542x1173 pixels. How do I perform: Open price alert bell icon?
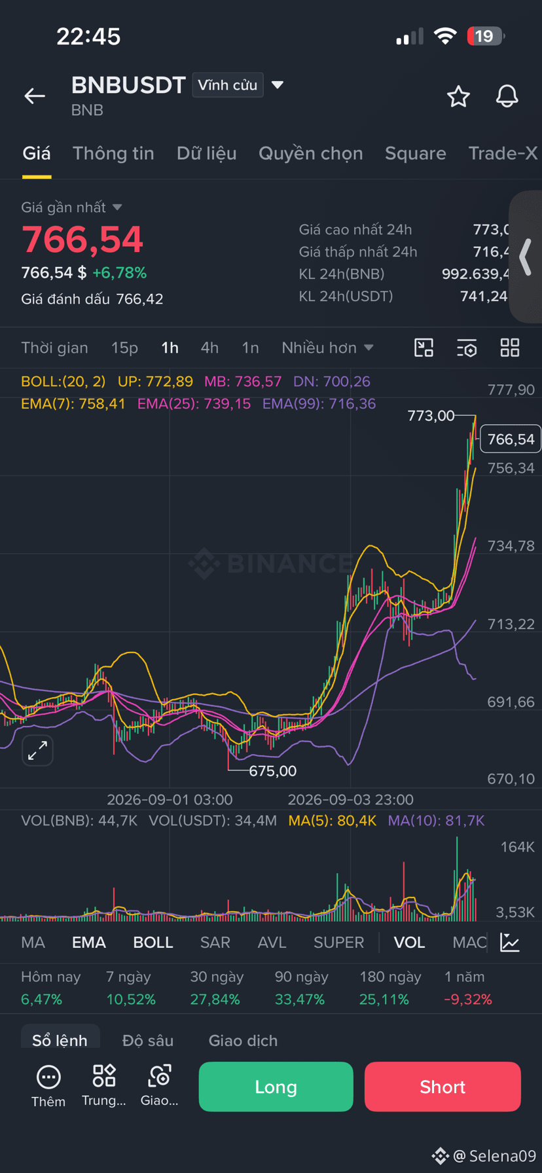(x=507, y=96)
